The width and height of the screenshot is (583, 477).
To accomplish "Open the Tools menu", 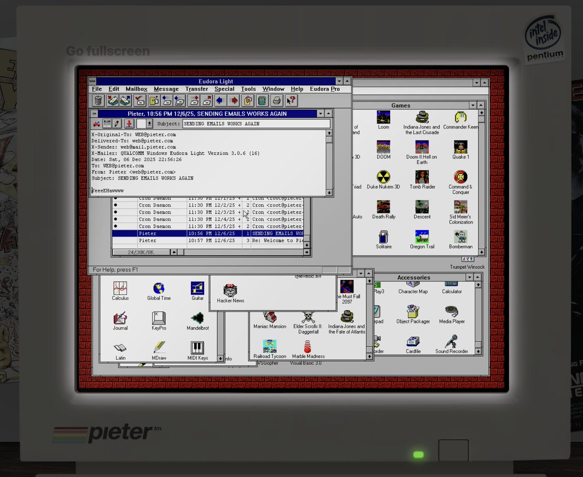I will click(x=248, y=89).
